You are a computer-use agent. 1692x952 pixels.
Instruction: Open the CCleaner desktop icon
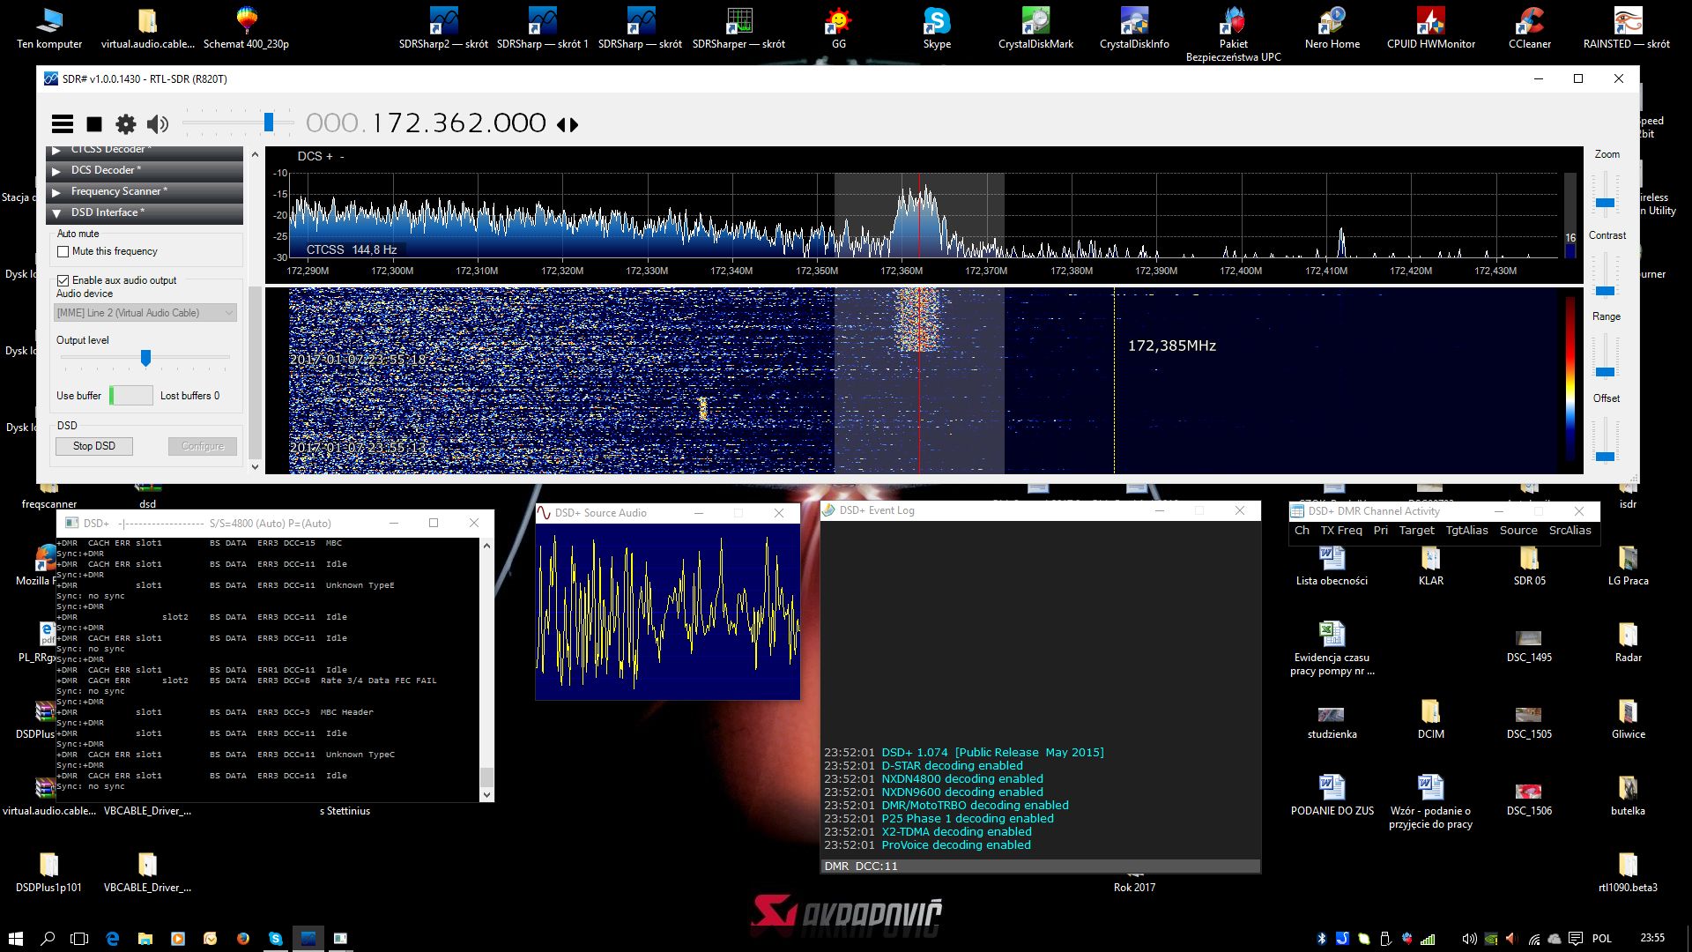pos(1529,28)
